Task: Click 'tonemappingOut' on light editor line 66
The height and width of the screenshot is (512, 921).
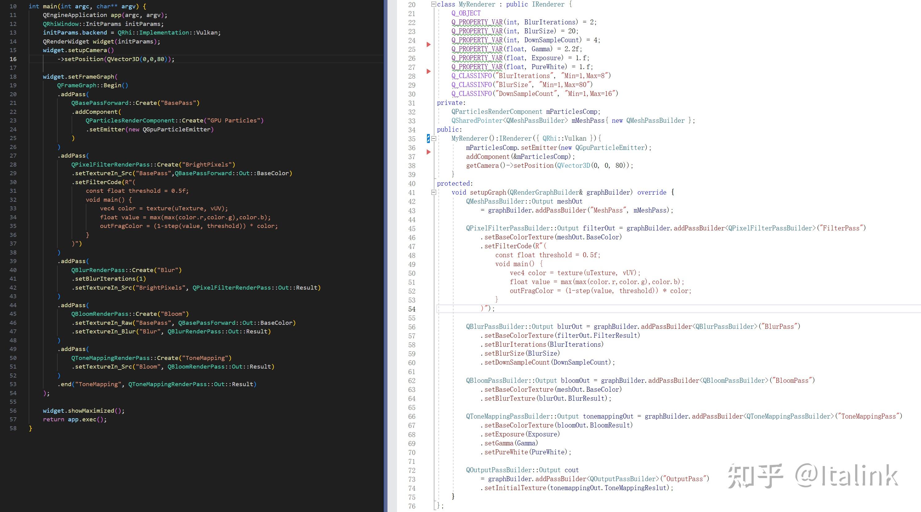Action: pos(608,416)
